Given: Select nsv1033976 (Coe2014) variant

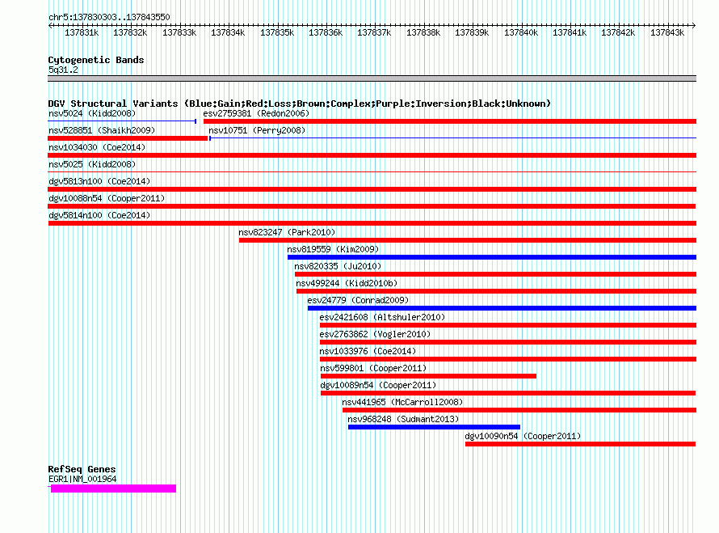Looking at the screenshot, I should [368, 351].
